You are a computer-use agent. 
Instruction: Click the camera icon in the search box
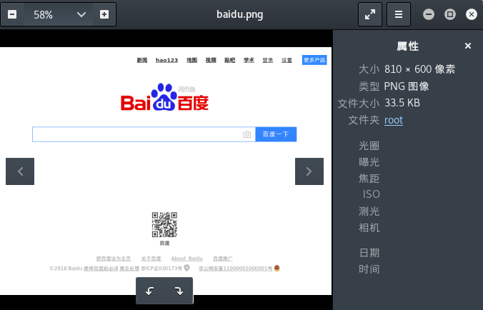pos(247,134)
